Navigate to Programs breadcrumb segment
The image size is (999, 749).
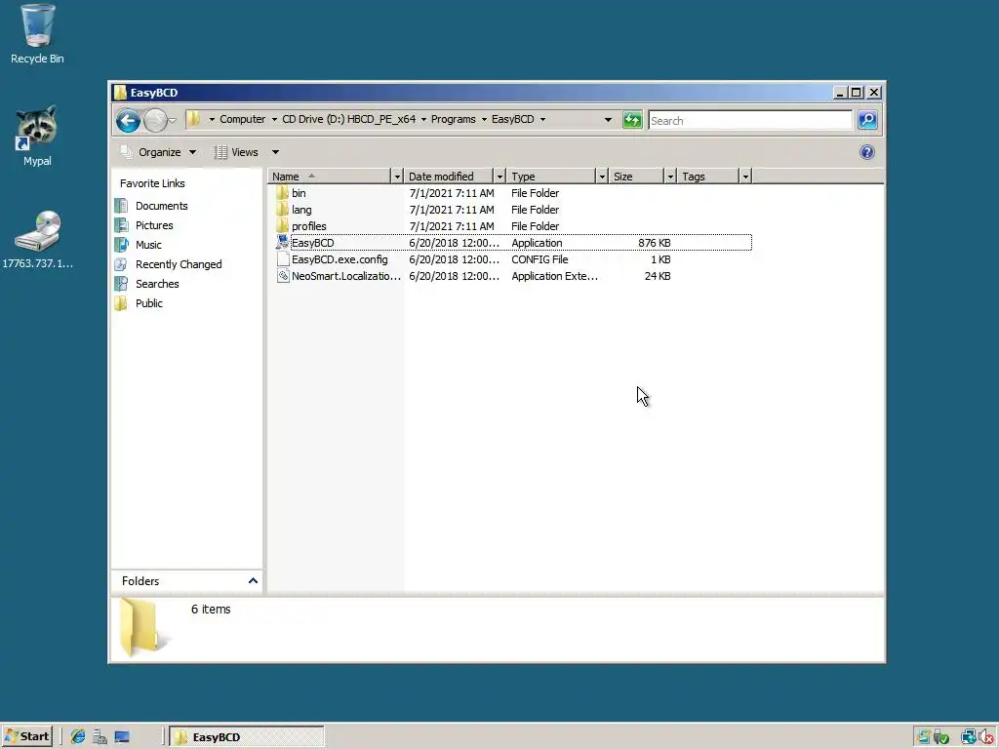point(453,120)
